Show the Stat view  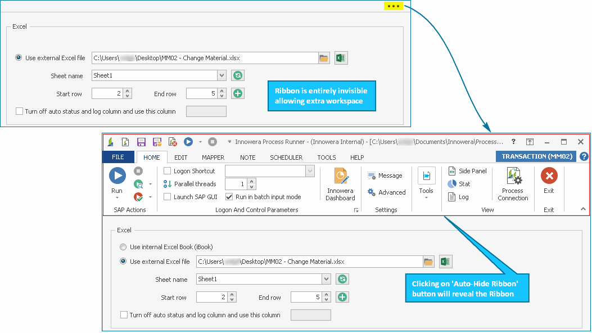(459, 183)
